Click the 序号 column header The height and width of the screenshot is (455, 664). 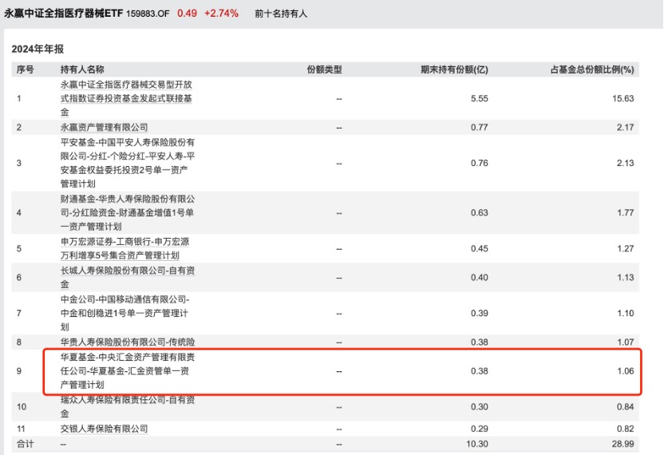pos(26,69)
